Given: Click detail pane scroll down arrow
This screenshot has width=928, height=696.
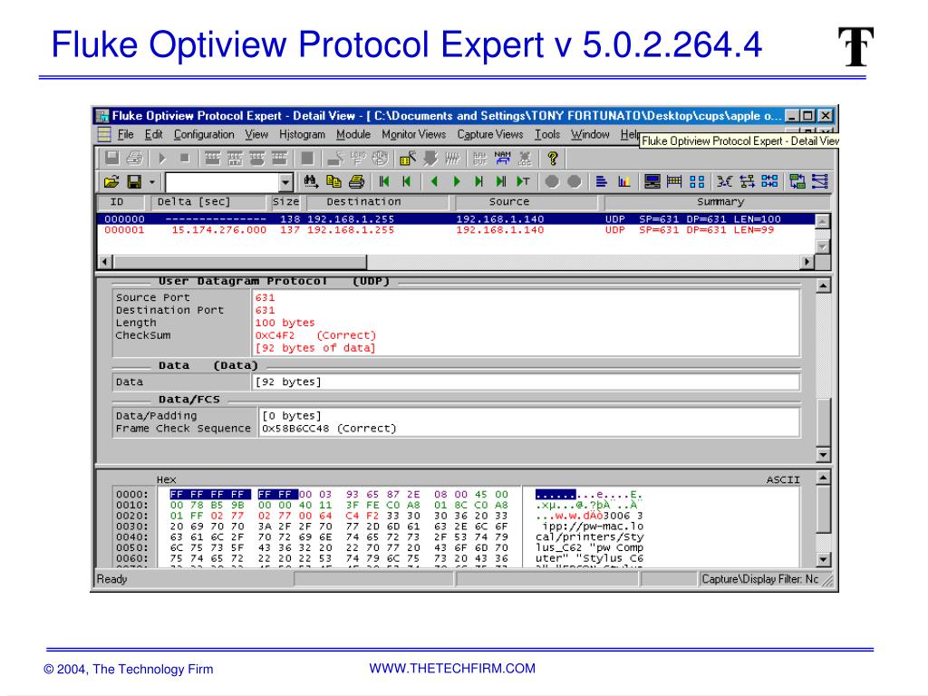Looking at the screenshot, I should click(823, 455).
